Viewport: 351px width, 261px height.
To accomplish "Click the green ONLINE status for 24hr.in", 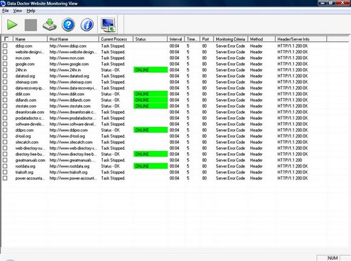I will point(151,70).
